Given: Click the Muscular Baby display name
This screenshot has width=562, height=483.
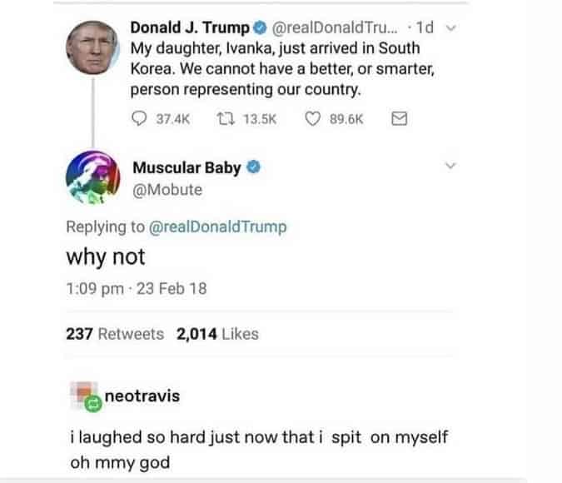Looking at the screenshot, I should click(187, 167).
